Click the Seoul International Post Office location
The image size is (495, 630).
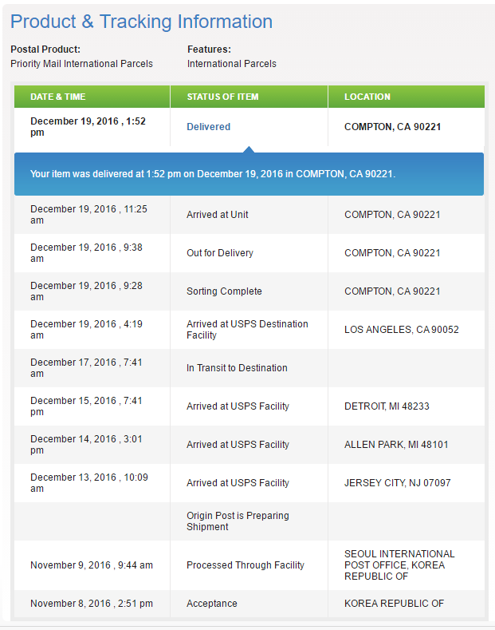[x=399, y=565]
